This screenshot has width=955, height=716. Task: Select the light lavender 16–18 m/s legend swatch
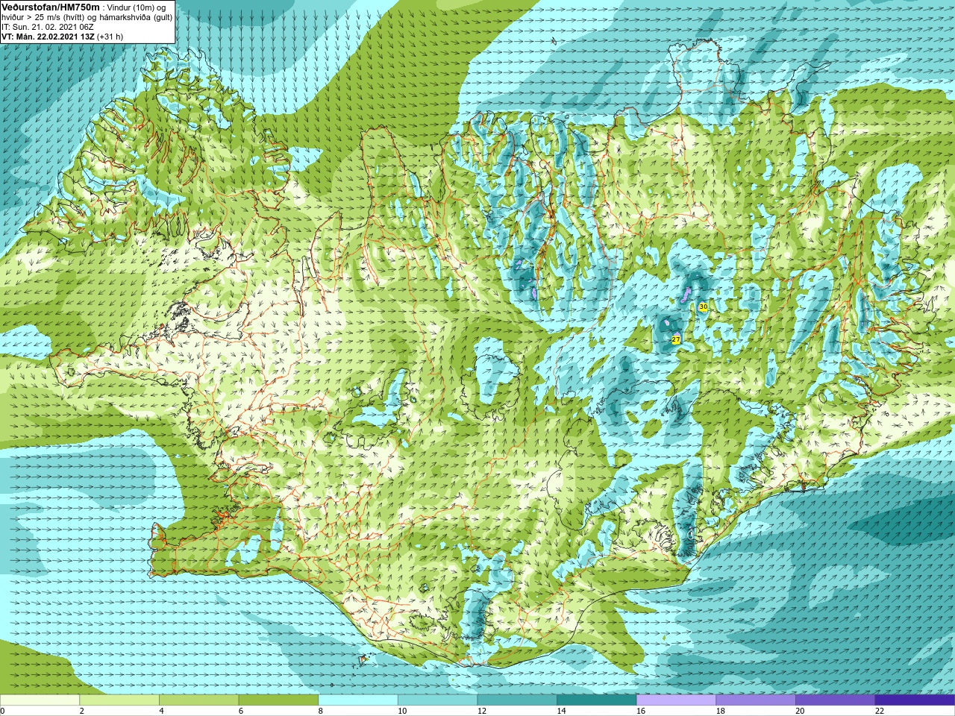[x=676, y=700]
